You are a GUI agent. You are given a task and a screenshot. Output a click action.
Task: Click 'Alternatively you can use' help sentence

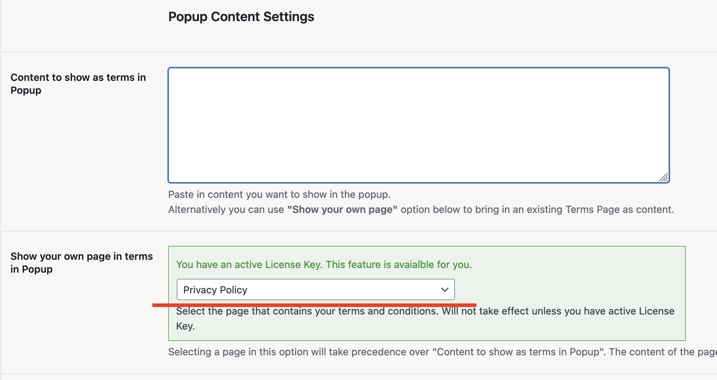tap(226, 209)
